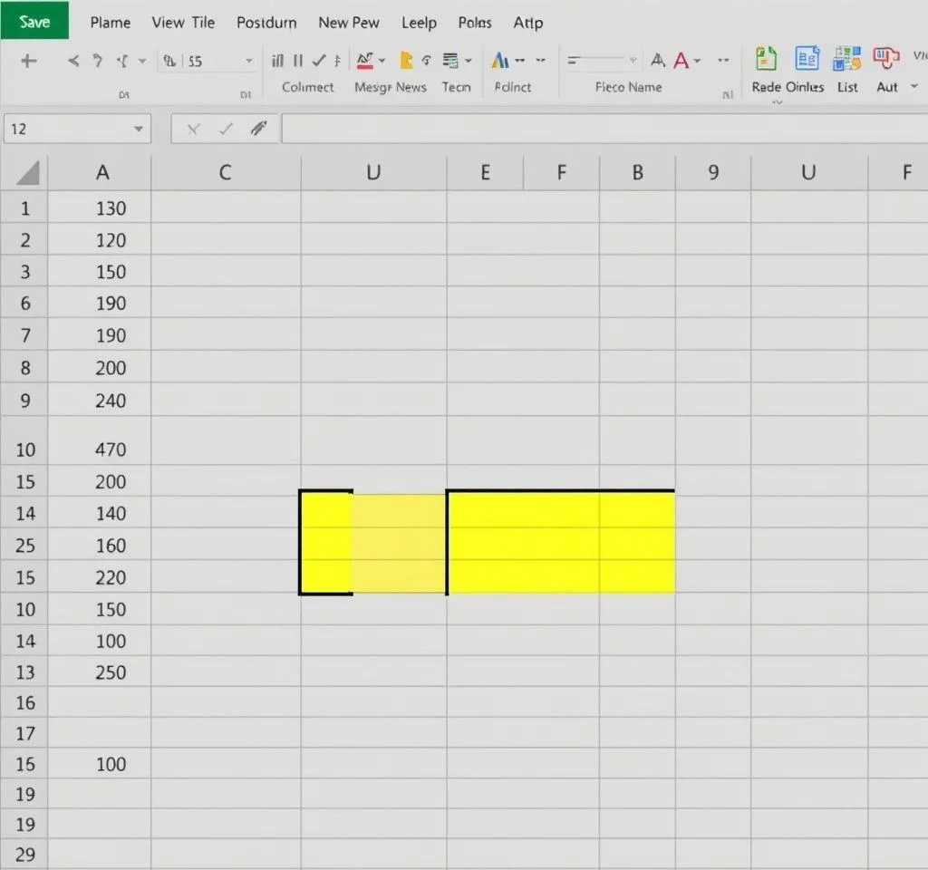Click the multicolor Rdinct icon
Image resolution: width=928 pixels, height=870 pixels.
(499, 61)
